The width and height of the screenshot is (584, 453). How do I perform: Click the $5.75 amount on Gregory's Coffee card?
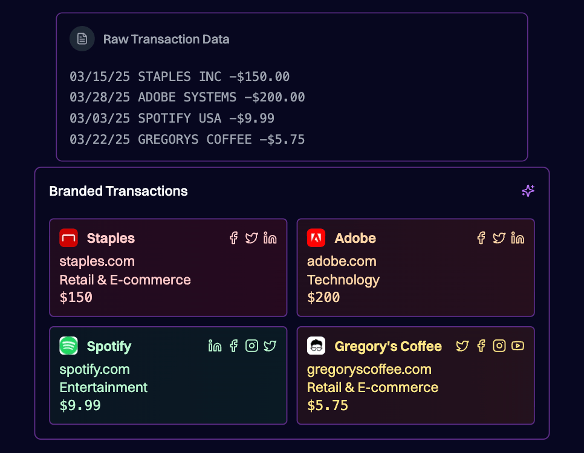click(x=328, y=405)
